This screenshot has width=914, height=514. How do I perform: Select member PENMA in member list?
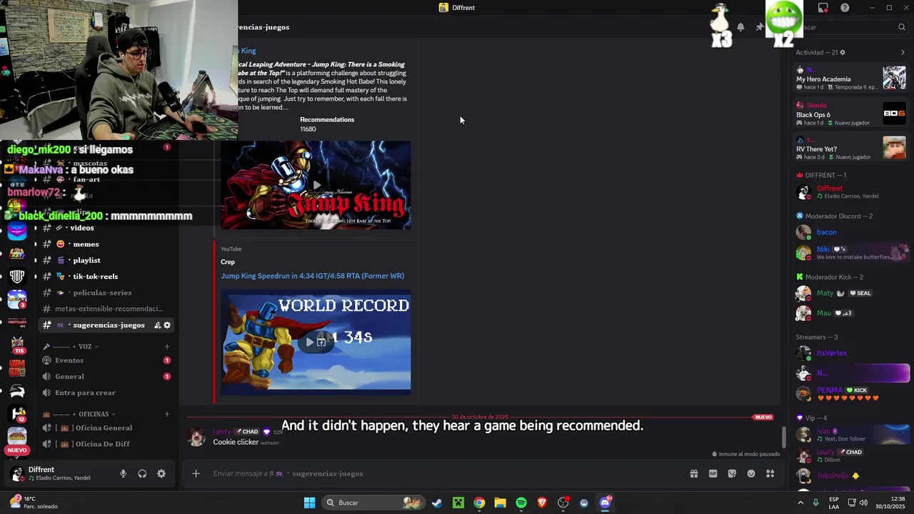tap(851, 393)
